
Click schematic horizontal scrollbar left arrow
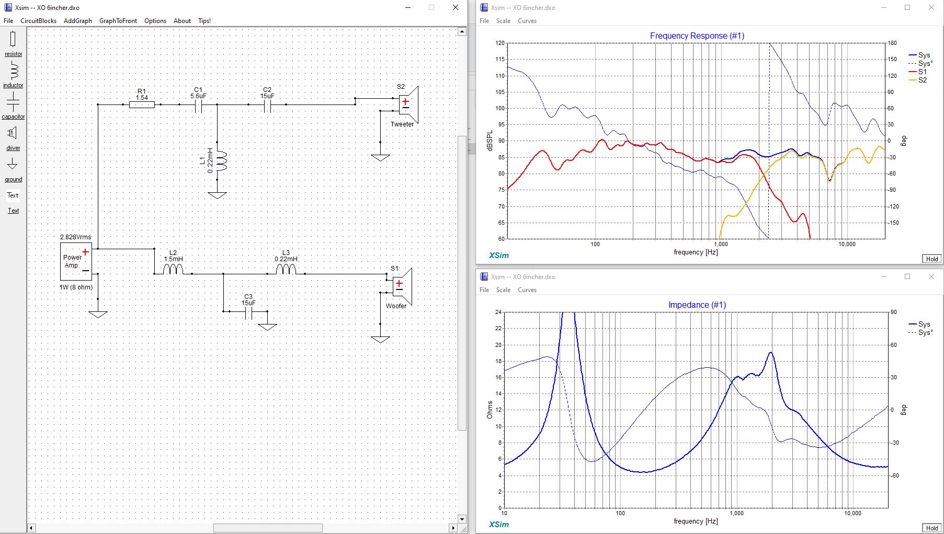pyautogui.click(x=31, y=528)
